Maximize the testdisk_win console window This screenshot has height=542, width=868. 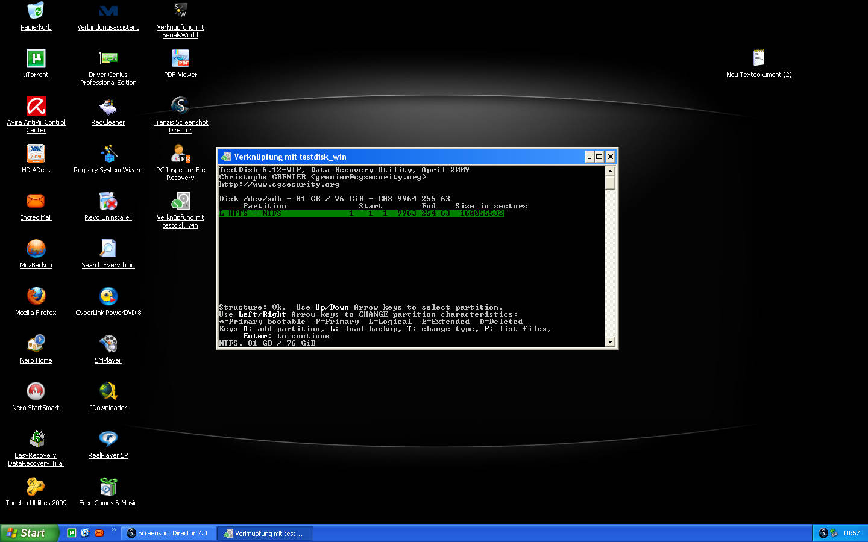pos(599,157)
